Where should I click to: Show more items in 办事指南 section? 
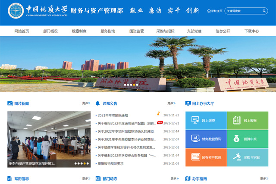coord(264,178)
